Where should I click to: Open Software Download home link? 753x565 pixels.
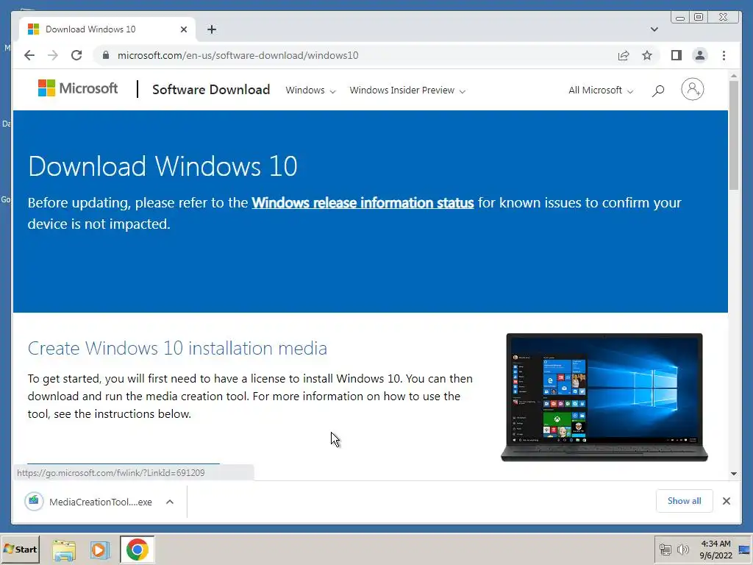(211, 90)
